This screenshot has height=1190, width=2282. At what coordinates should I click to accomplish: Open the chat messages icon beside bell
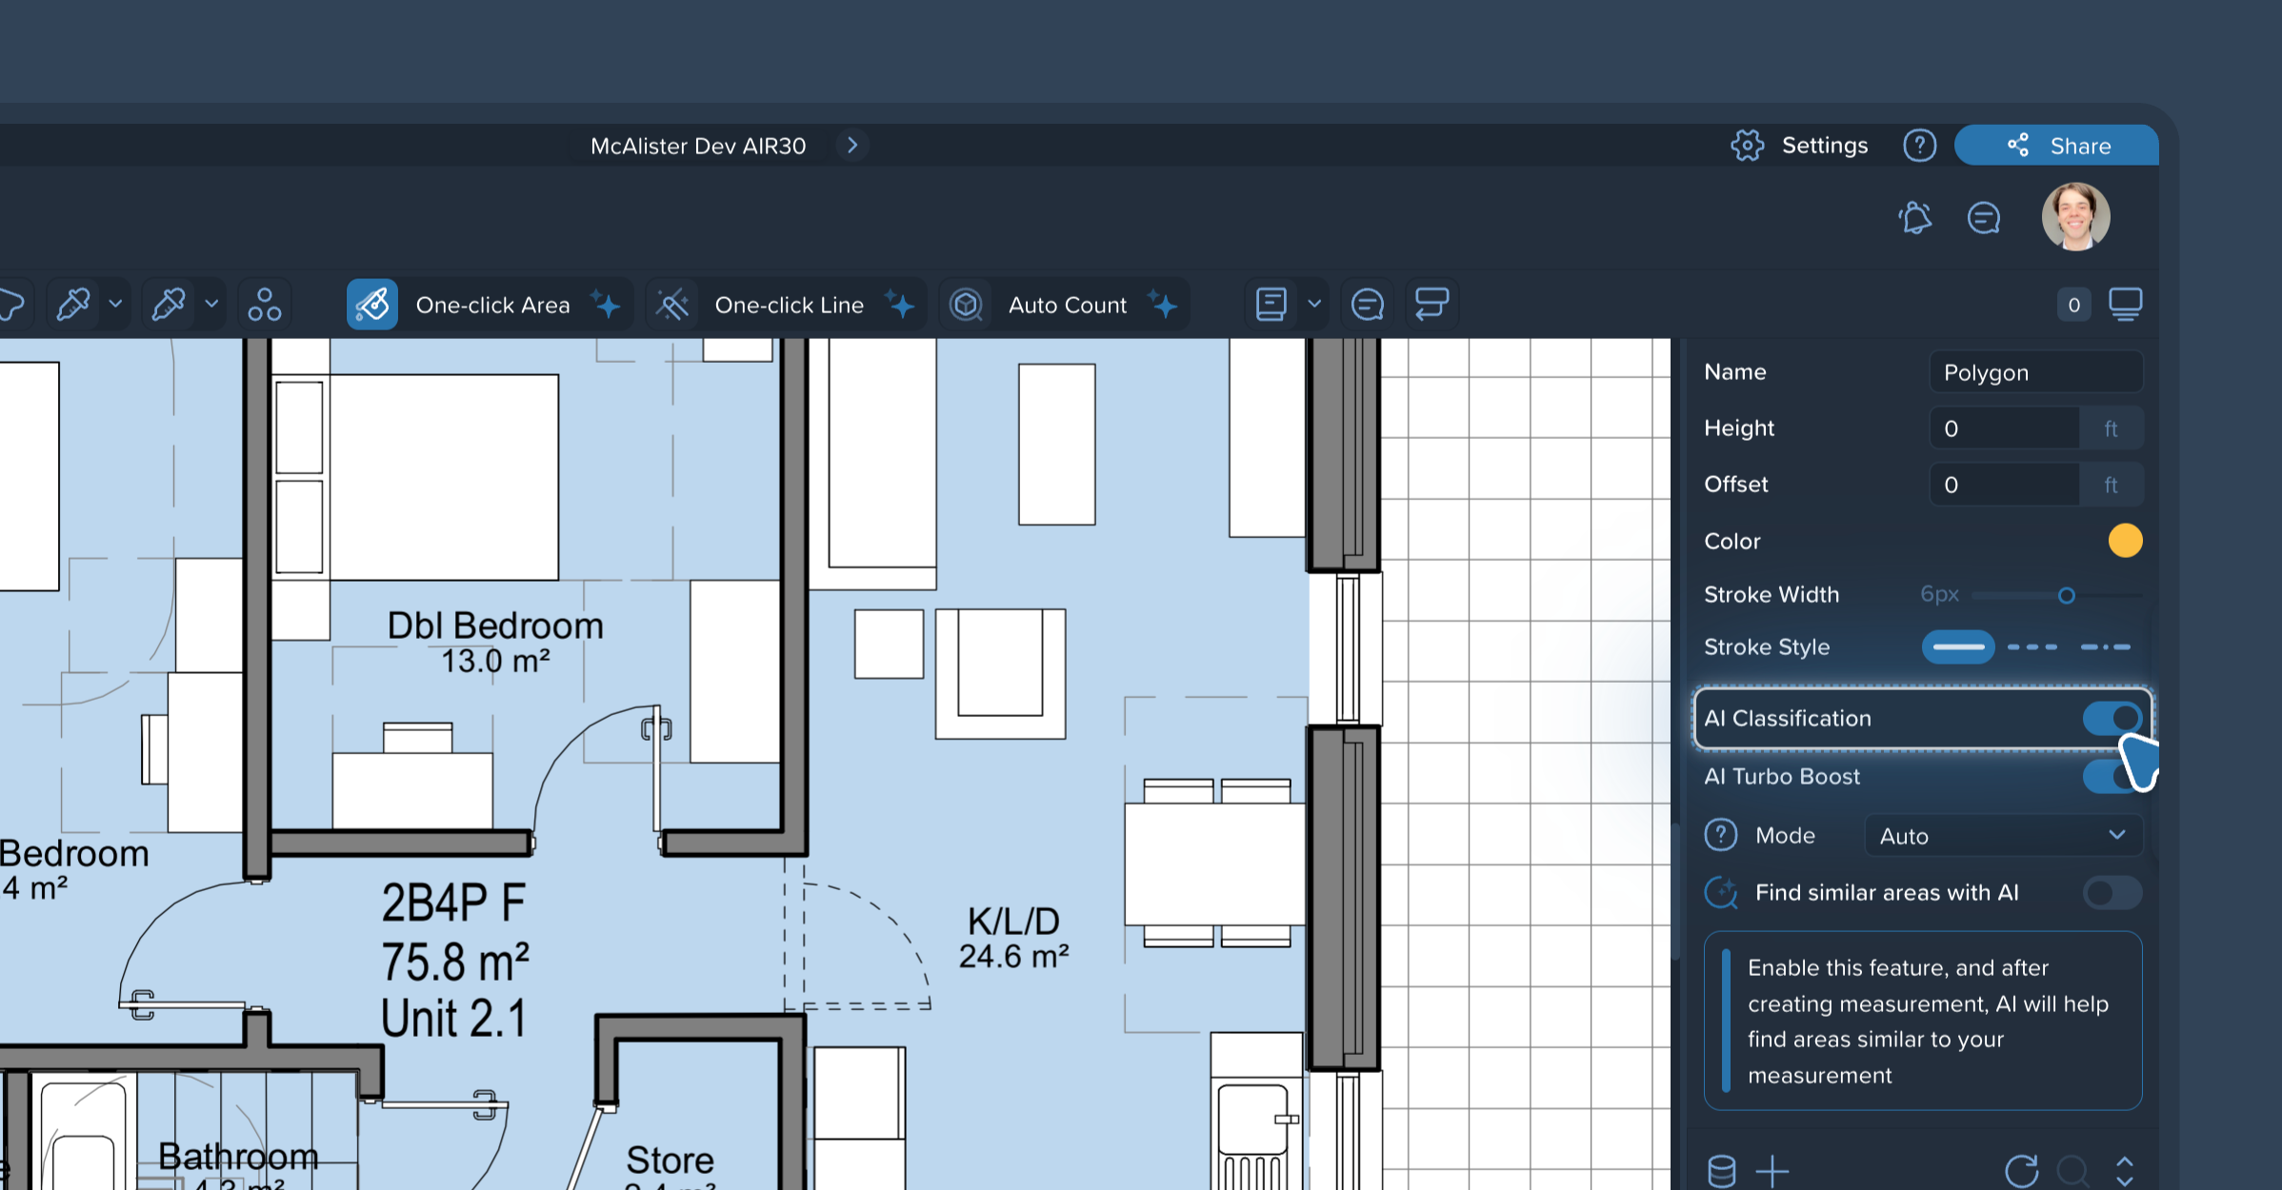[x=1983, y=218]
